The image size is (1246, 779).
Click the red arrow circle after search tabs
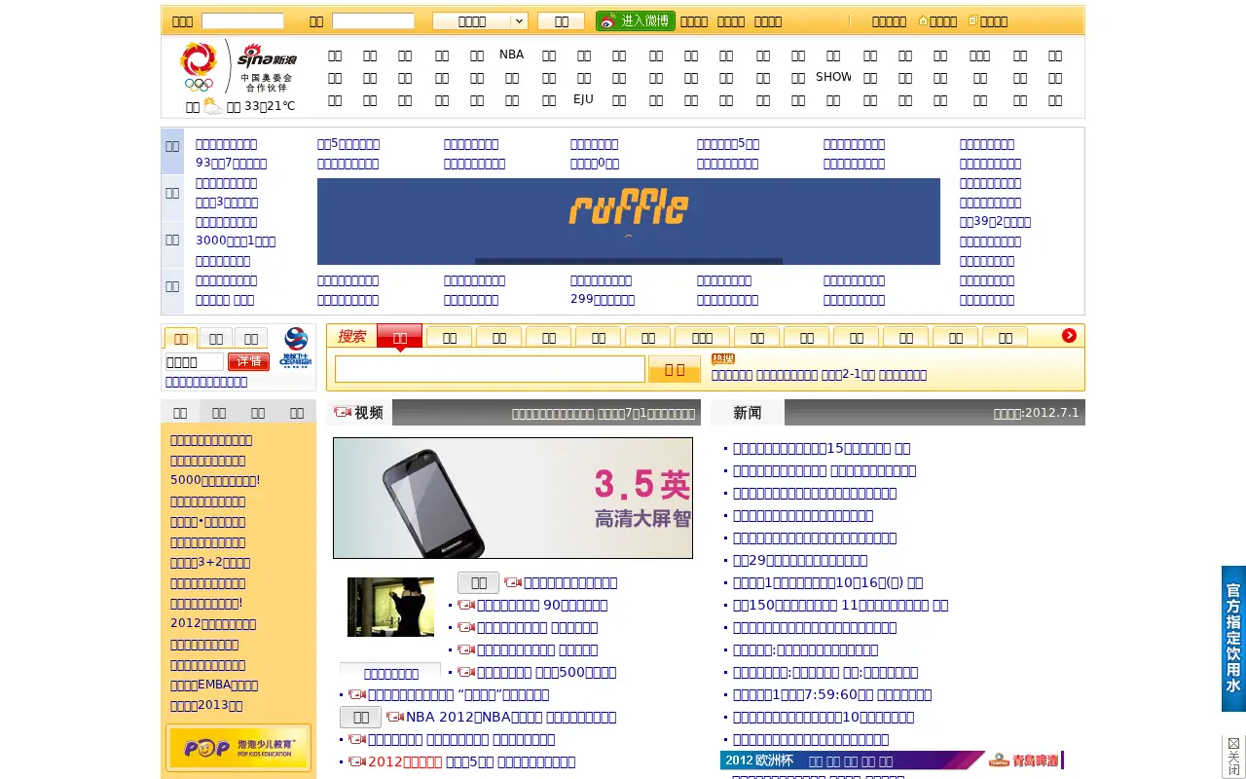pyautogui.click(x=1069, y=335)
